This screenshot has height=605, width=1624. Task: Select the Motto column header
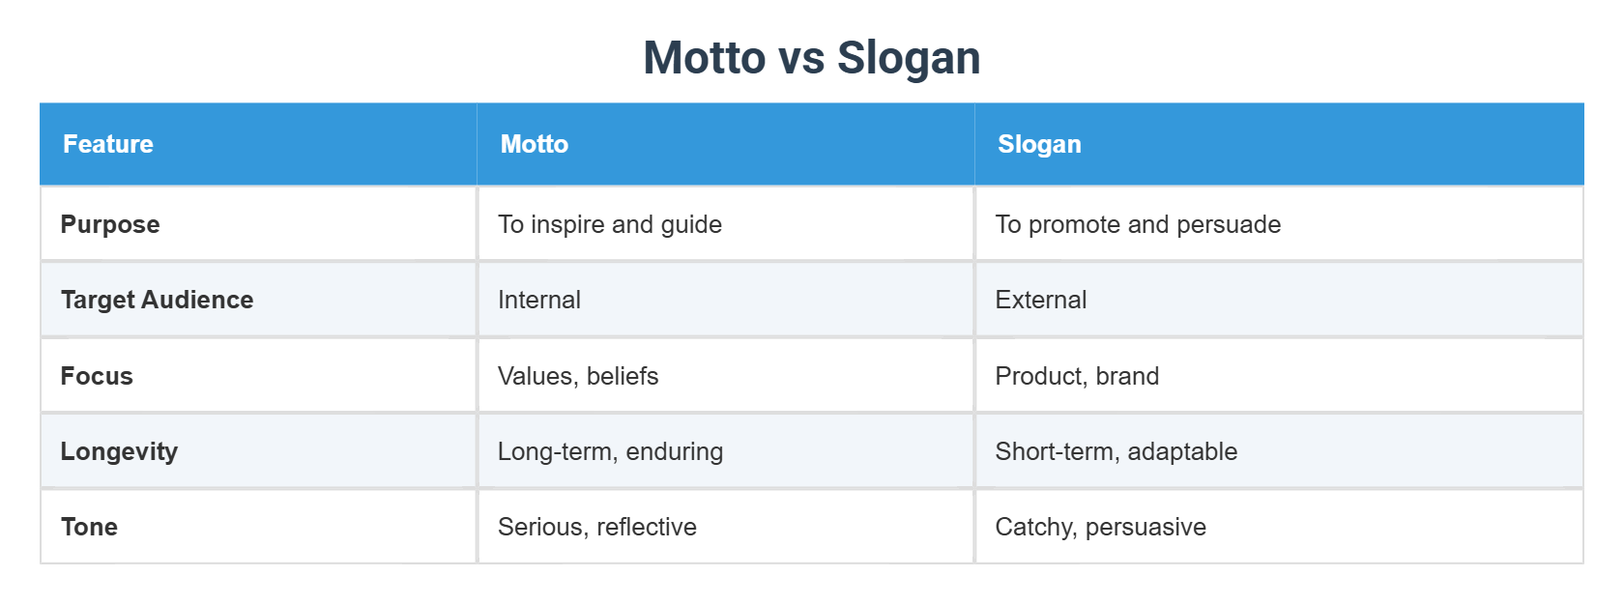(535, 144)
